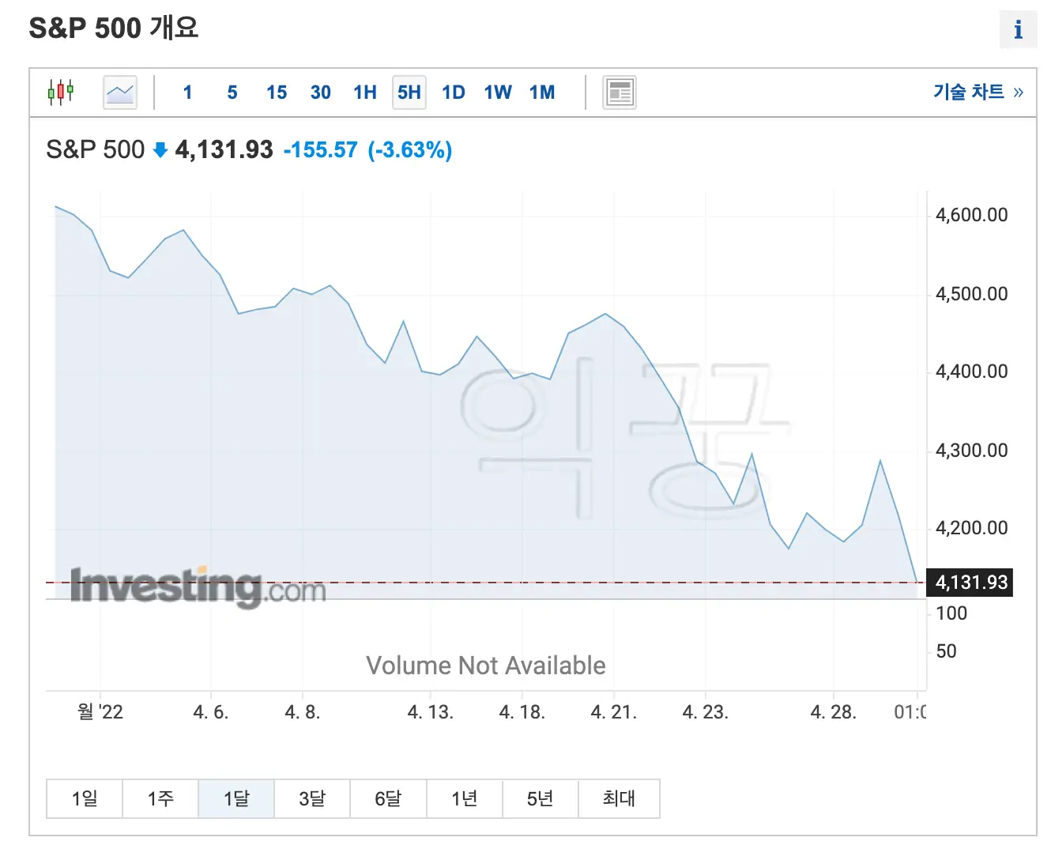Viewport: 1051px width, 860px height.
Task: Toggle the active 5H timeframe
Action: click(x=409, y=92)
